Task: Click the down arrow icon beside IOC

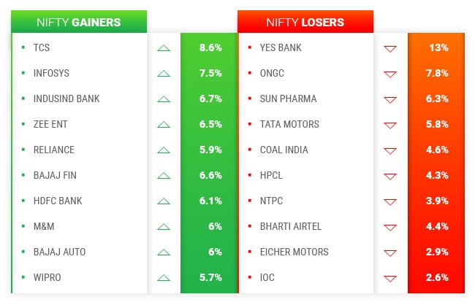Action: point(390,278)
